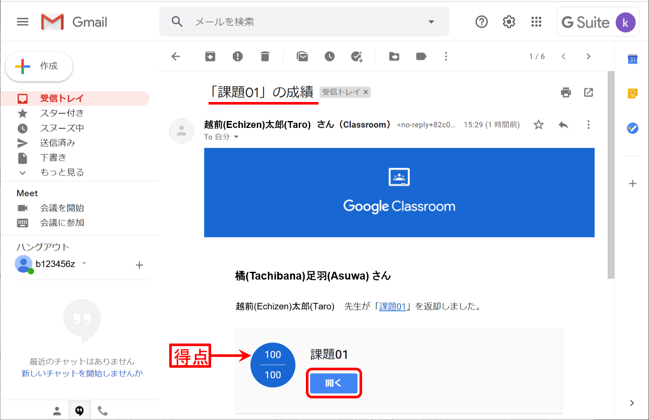Click the 課題01 hyperlink in the message

click(x=392, y=306)
